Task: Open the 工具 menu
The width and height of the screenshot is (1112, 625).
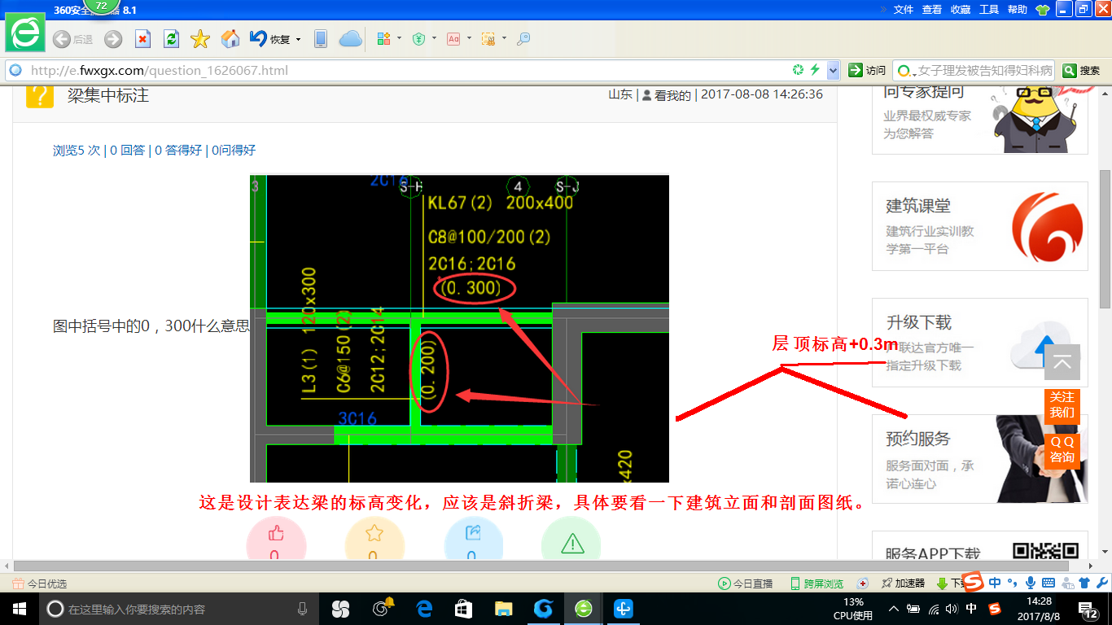Action: (x=989, y=10)
